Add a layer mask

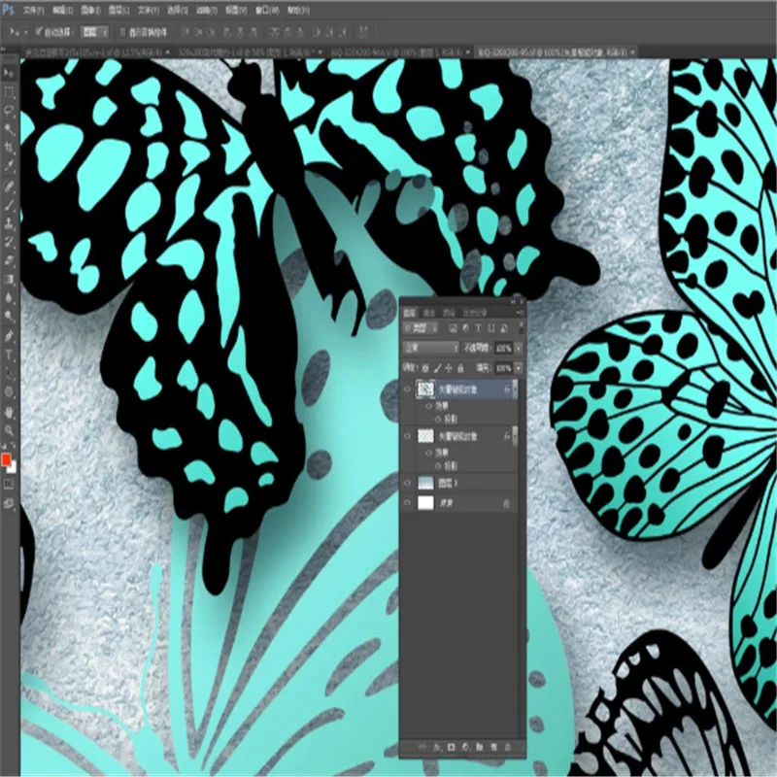pyautogui.click(x=452, y=747)
